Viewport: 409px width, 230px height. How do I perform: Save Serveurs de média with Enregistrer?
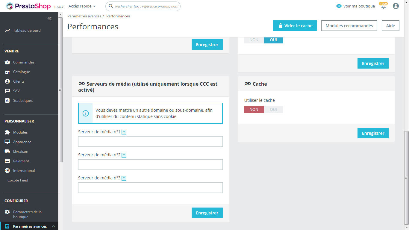(207, 213)
